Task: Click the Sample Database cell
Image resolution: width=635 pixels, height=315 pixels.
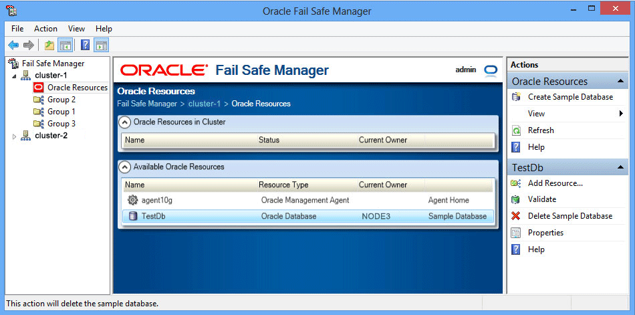Action: 457,217
